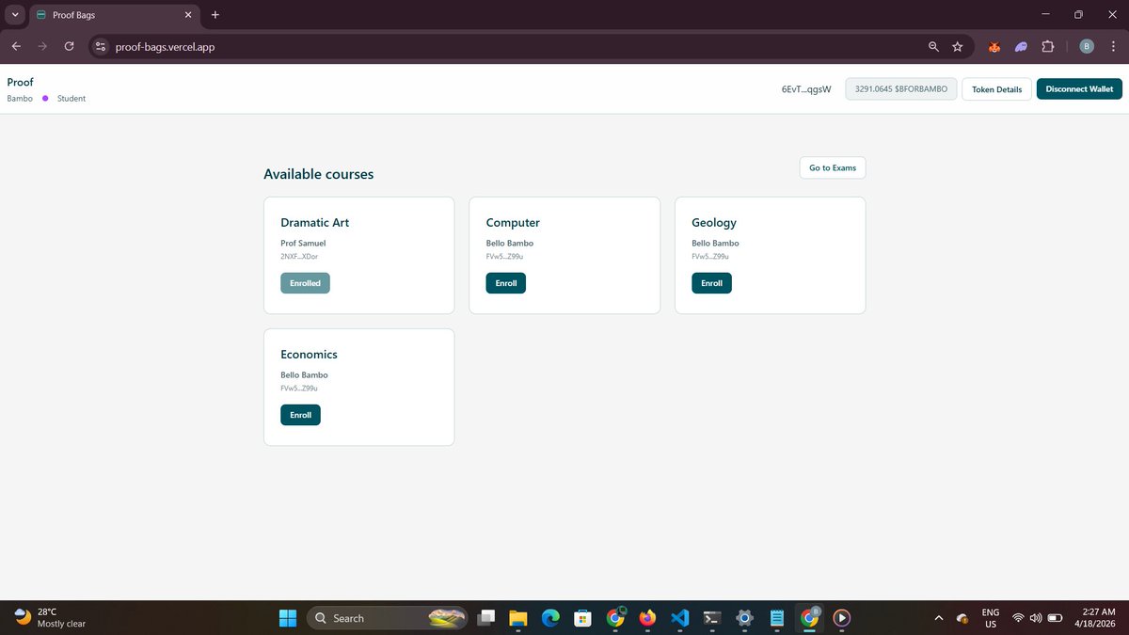
Task: Show hidden system tray icons
Action: click(x=938, y=618)
